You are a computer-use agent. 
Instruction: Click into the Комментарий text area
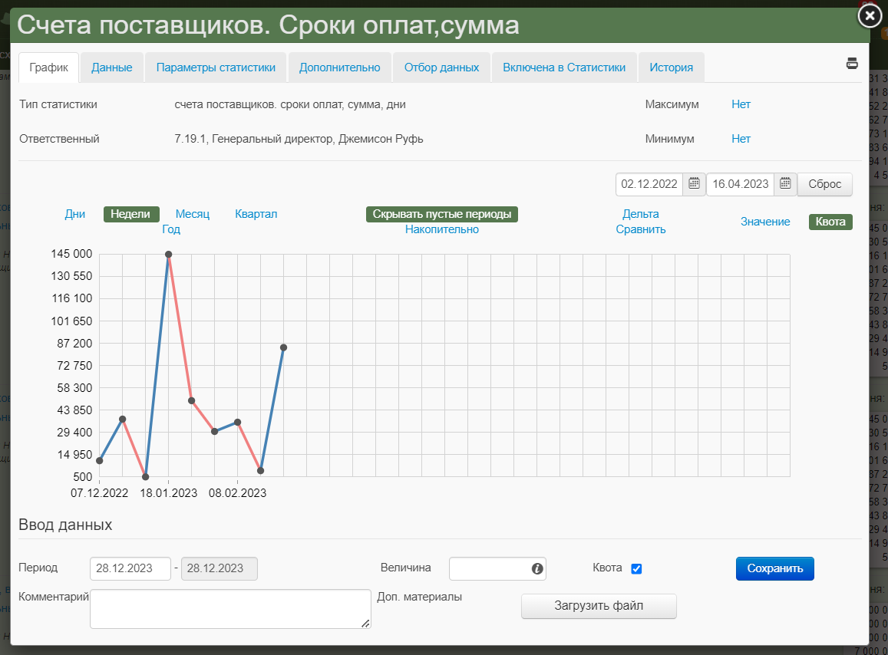[x=230, y=609]
